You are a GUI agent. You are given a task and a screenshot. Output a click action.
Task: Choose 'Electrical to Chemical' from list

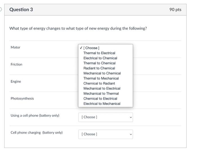(x=100, y=58)
